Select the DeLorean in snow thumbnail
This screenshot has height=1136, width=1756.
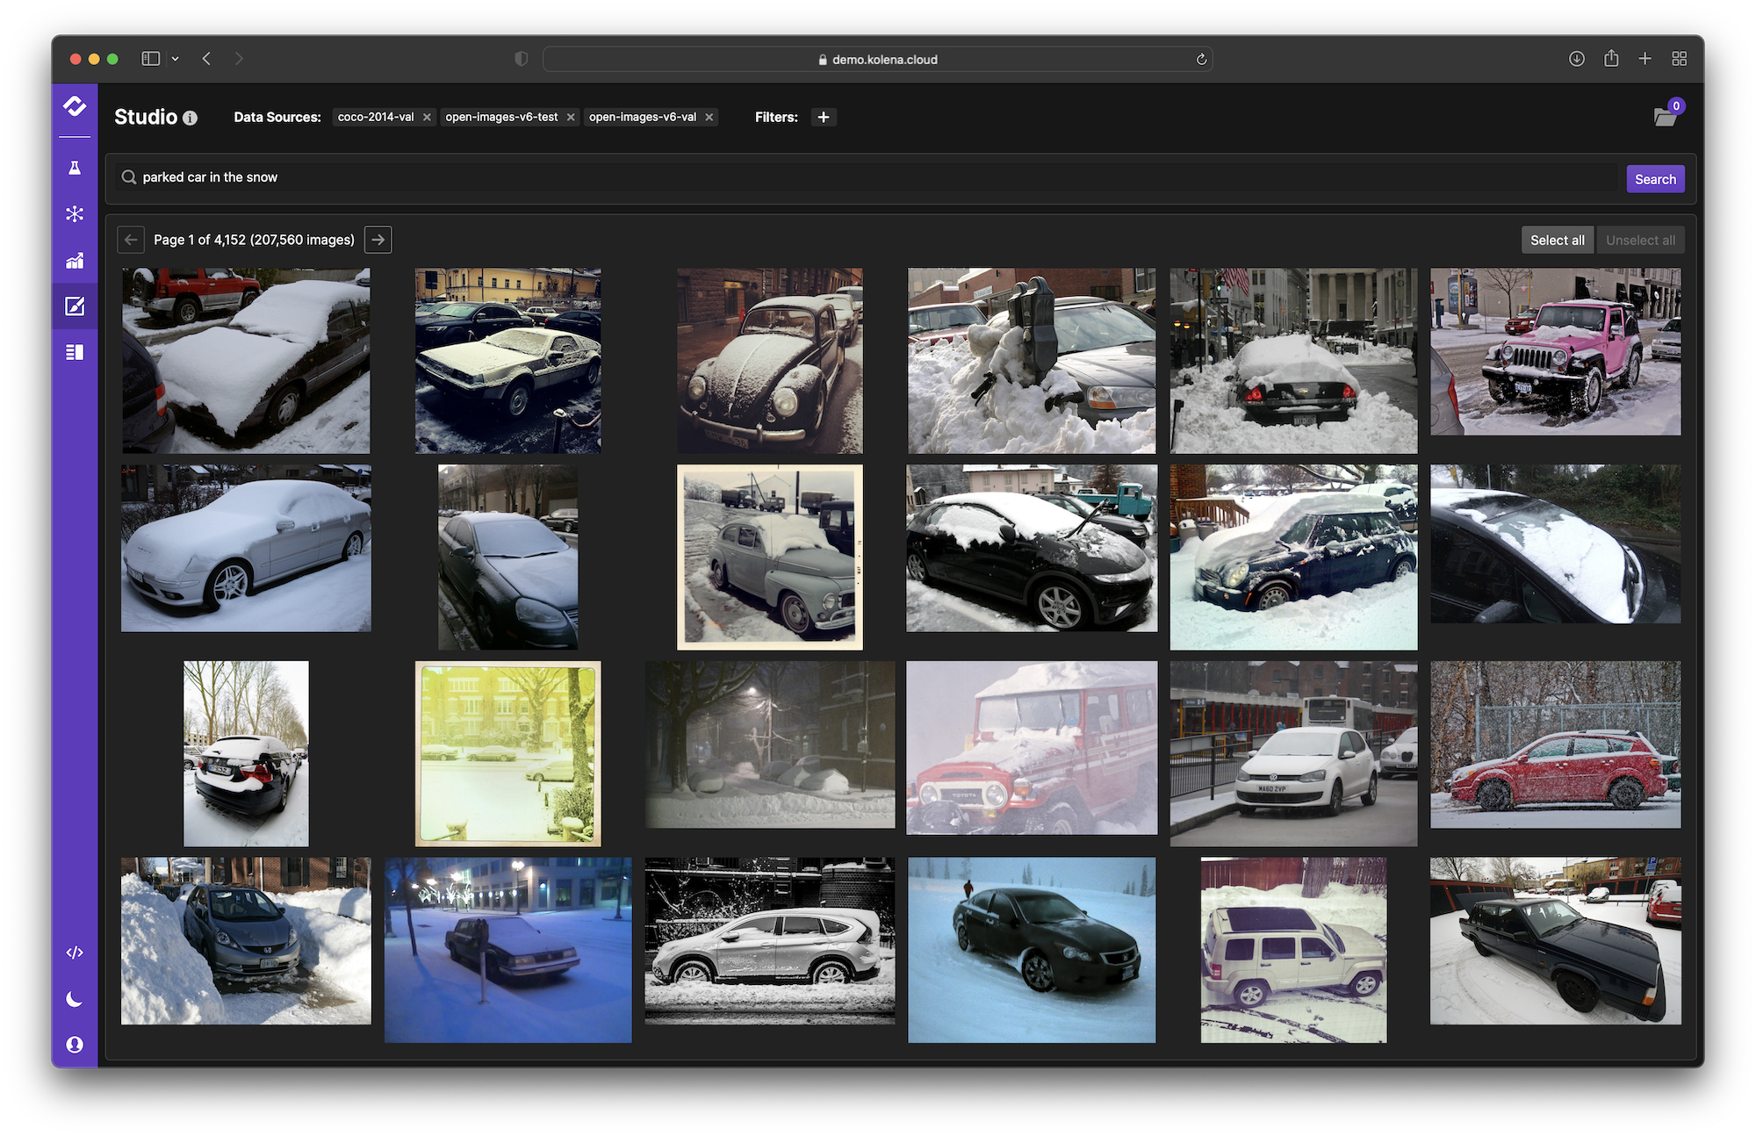[507, 361]
